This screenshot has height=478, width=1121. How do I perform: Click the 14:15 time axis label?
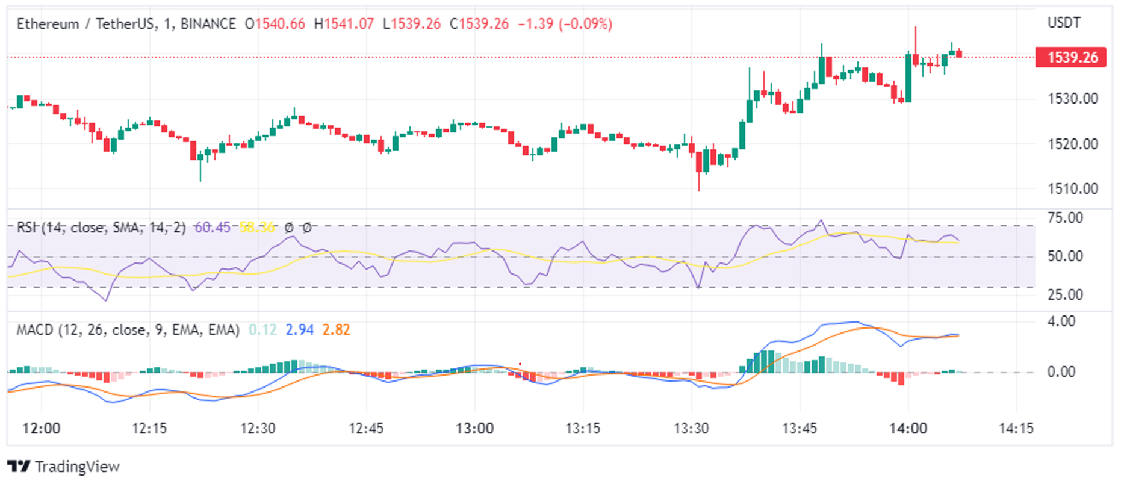[1016, 429]
